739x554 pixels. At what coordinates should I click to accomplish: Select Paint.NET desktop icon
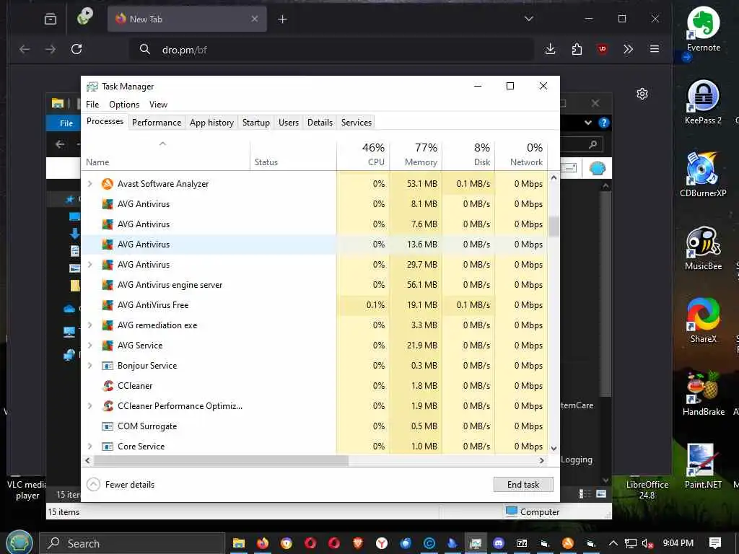pos(703,467)
